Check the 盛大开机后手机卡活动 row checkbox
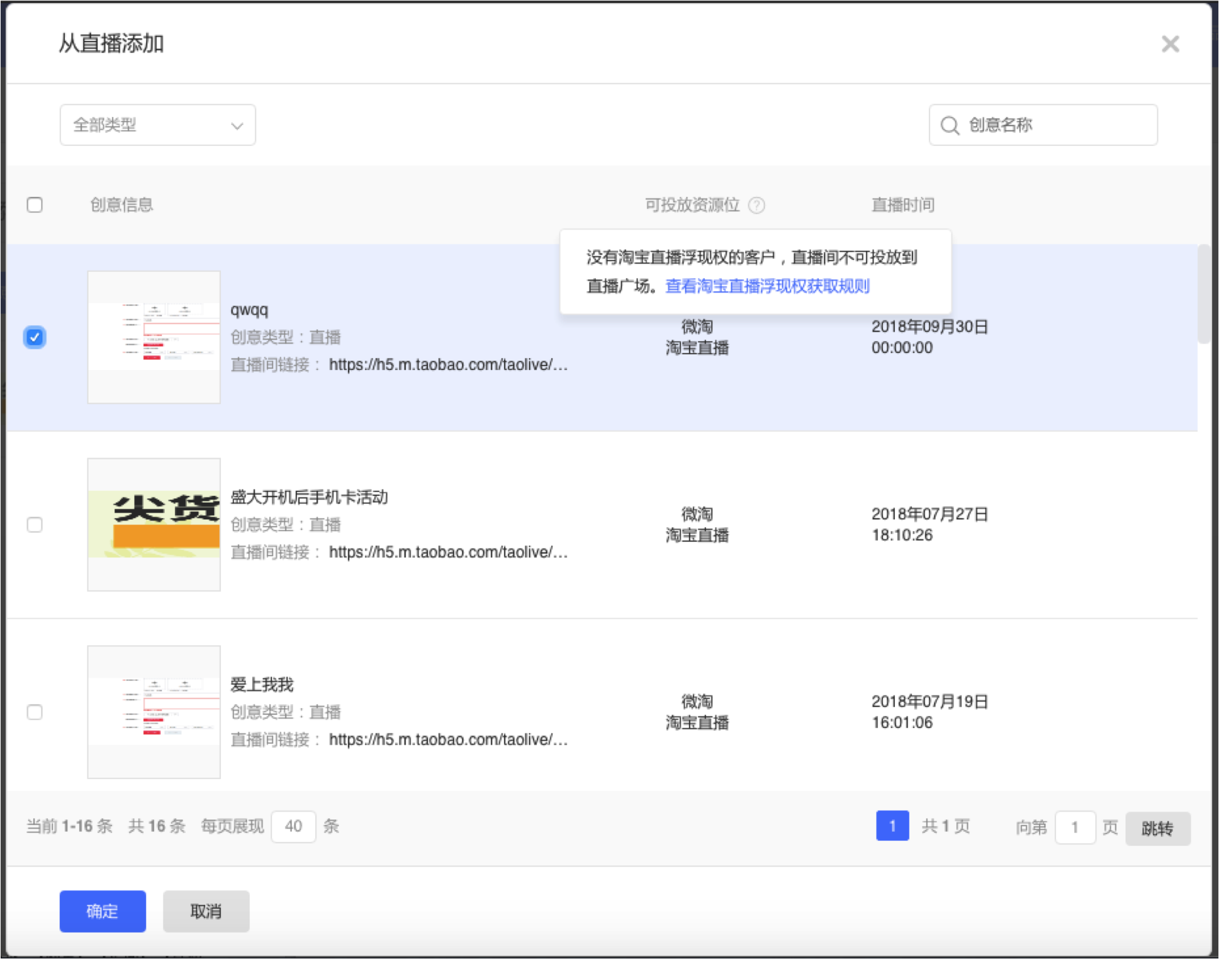The image size is (1219, 959). pos(35,525)
